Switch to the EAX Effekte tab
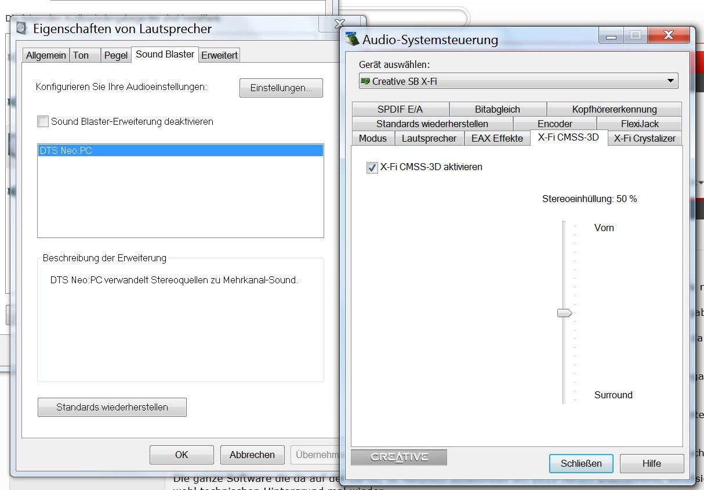Image resolution: width=704 pixels, height=490 pixels. pyautogui.click(x=497, y=138)
